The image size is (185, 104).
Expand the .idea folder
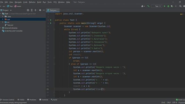click(x=3, y=16)
